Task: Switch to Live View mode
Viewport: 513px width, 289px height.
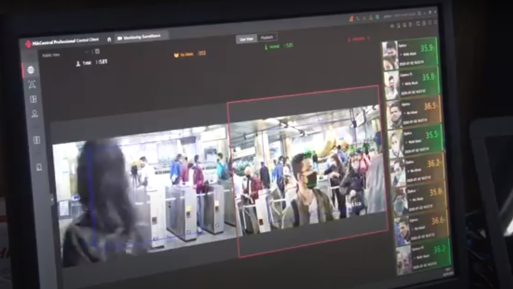Action: [x=247, y=39]
